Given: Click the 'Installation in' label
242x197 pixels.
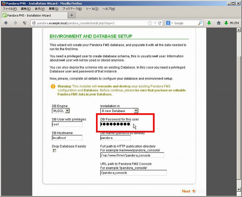Looking at the screenshot, I should tap(110, 106).
